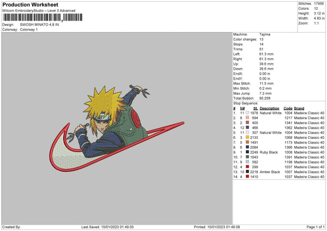Select thread code 1173 in stop 7
The height and width of the screenshot is (231, 327).
click(x=288, y=142)
